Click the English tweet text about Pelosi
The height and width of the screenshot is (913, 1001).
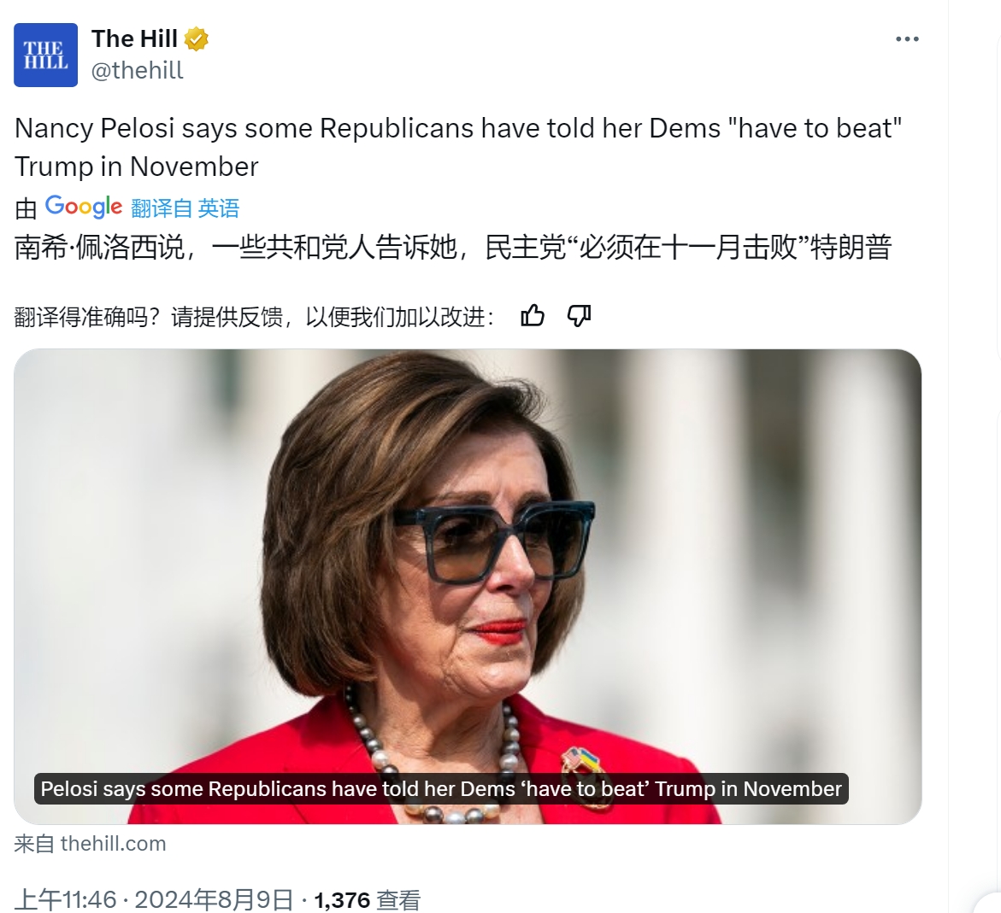pyautogui.click(x=457, y=148)
